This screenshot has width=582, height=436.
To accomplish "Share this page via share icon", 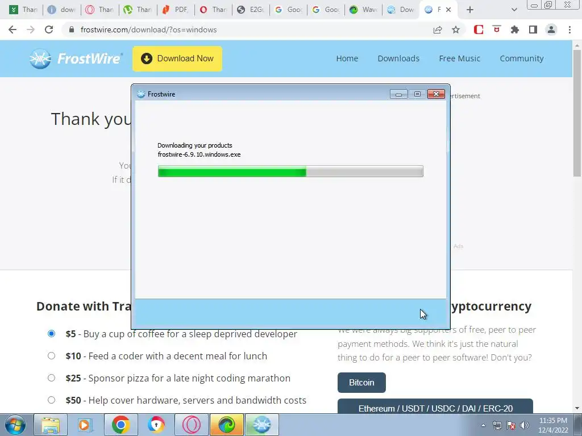I will coord(438,30).
